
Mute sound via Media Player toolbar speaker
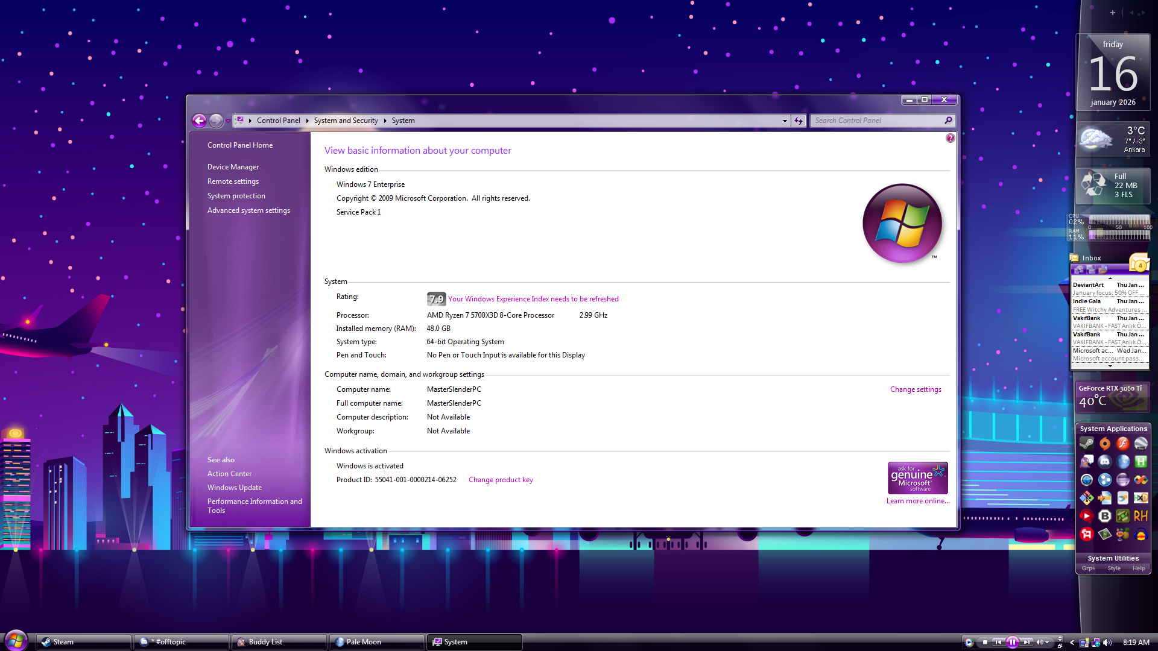click(x=1040, y=643)
